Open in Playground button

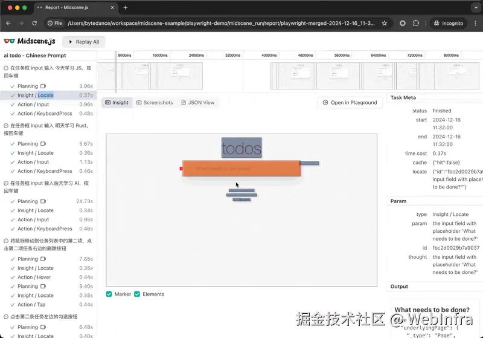(350, 102)
